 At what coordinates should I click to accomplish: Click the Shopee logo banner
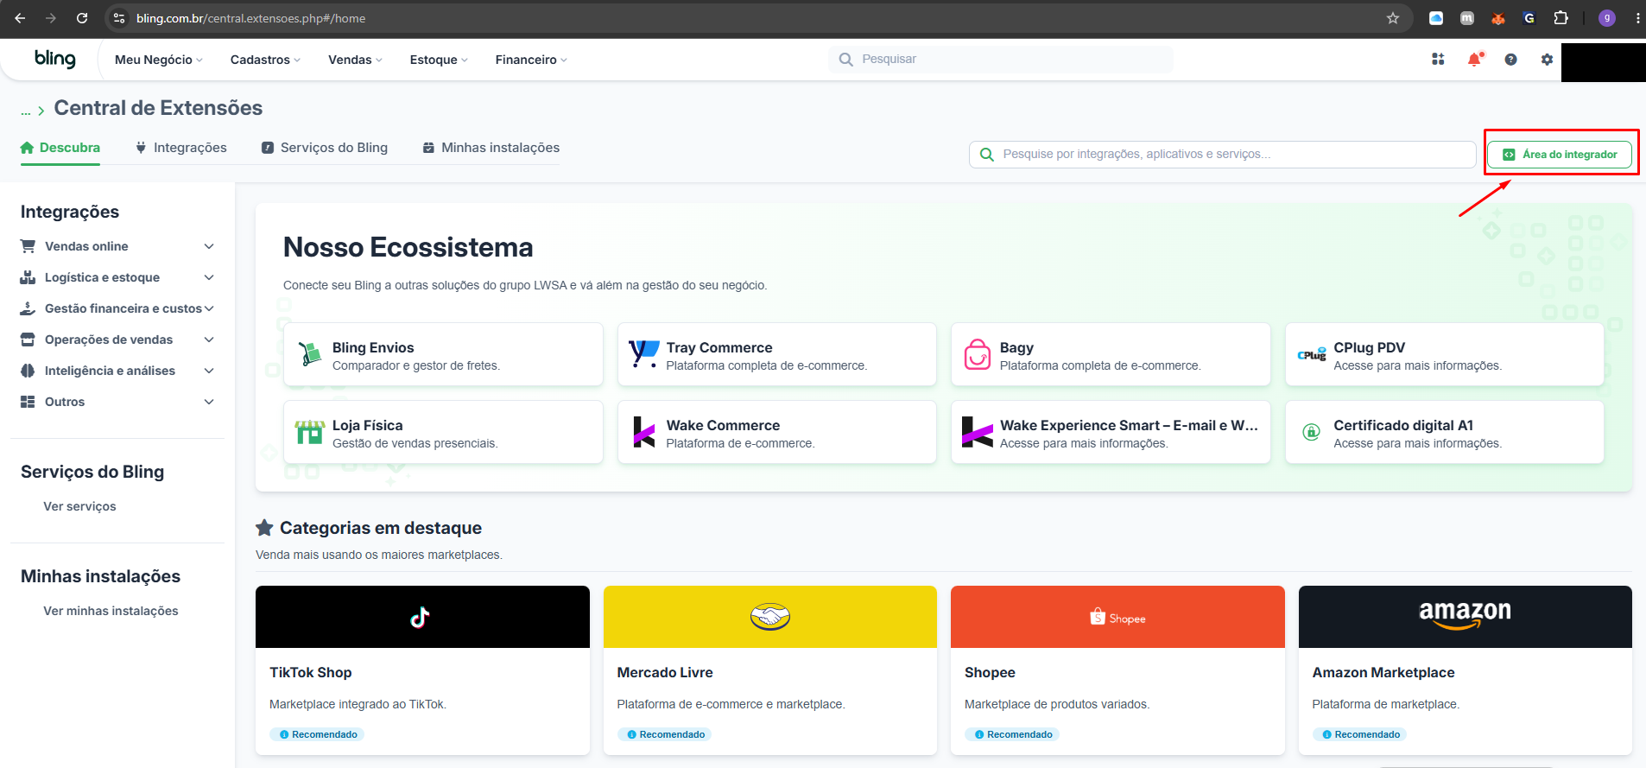coord(1117,617)
